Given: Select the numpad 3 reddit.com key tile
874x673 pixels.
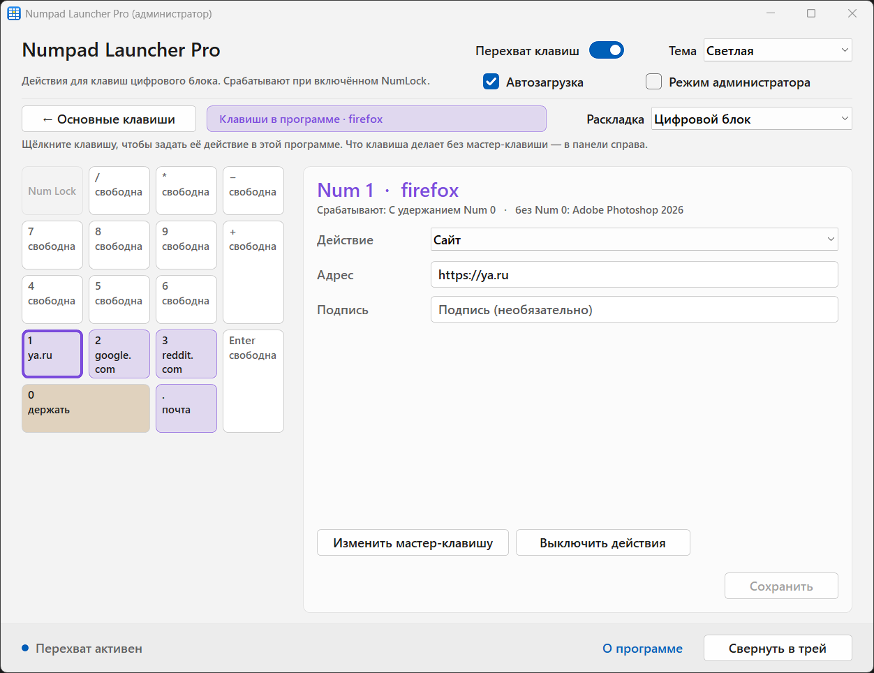Looking at the screenshot, I should [x=186, y=354].
